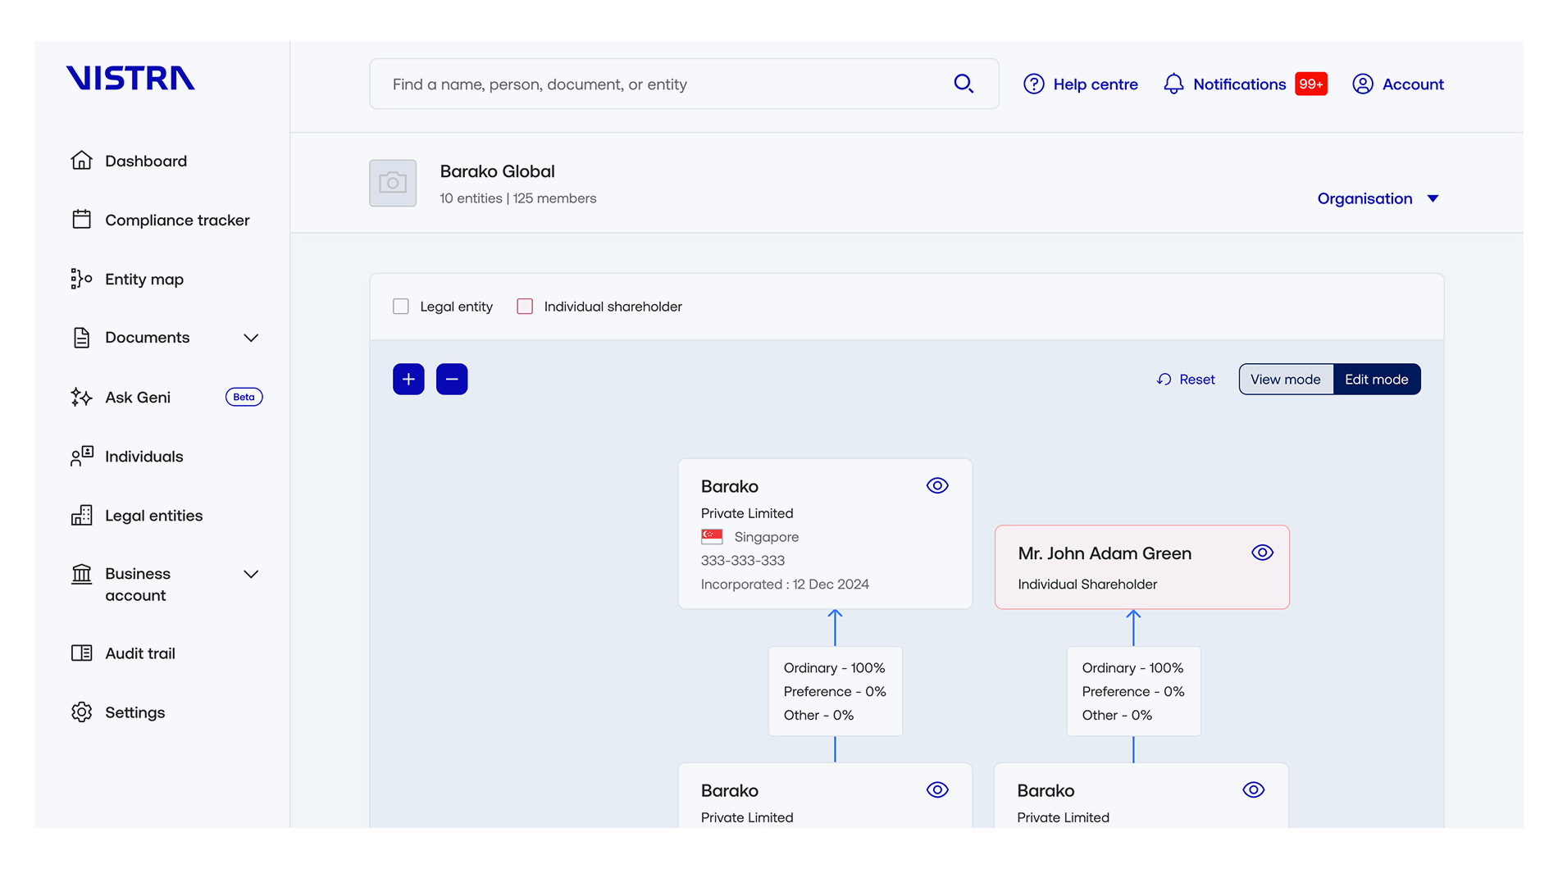Toggle the Legal entity checkbox
Viewport: 1558px width, 869px height.
(401, 307)
